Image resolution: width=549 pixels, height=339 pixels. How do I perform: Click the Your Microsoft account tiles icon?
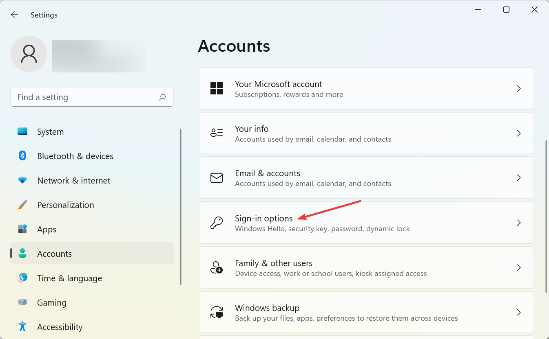pyautogui.click(x=217, y=88)
